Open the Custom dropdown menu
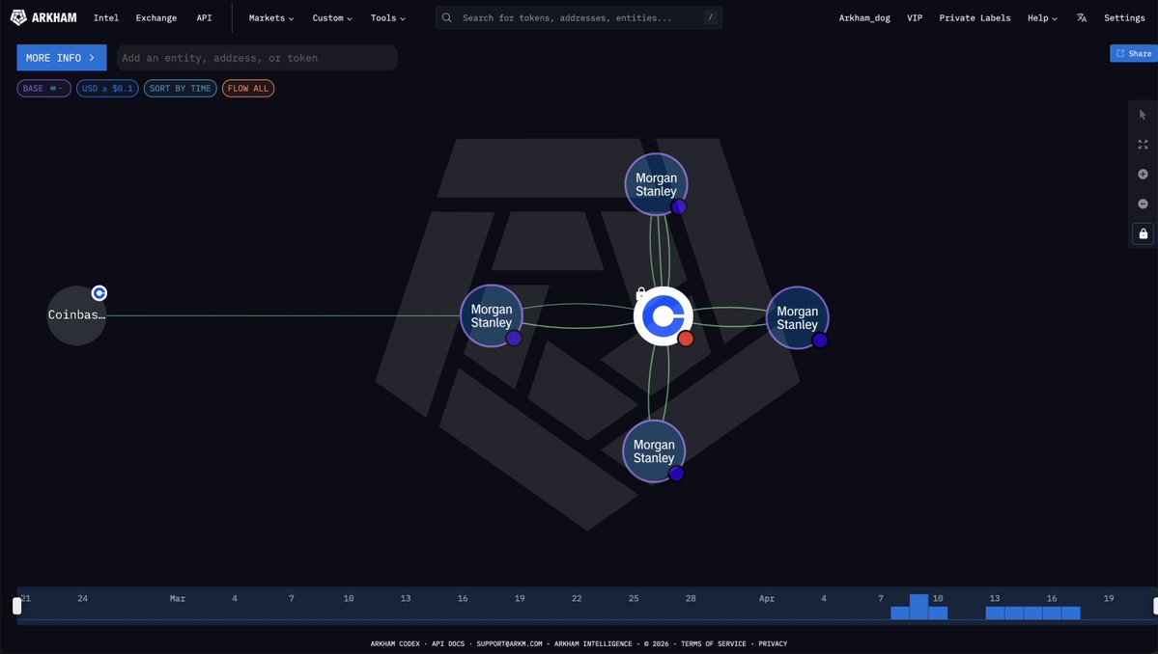Image resolution: width=1158 pixels, height=654 pixels. pyautogui.click(x=332, y=17)
